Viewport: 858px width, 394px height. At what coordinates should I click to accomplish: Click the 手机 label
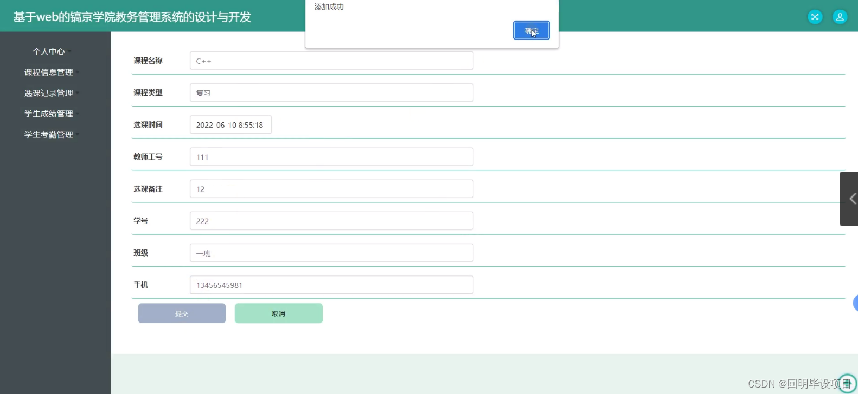tap(141, 285)
